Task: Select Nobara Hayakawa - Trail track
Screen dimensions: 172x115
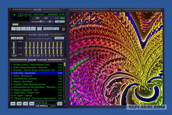Action: (x=37, y=90)
